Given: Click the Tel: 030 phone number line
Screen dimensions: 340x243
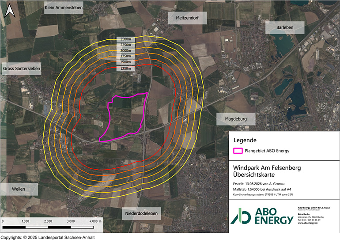Looking at the screenshot, I should pos(309,220).
